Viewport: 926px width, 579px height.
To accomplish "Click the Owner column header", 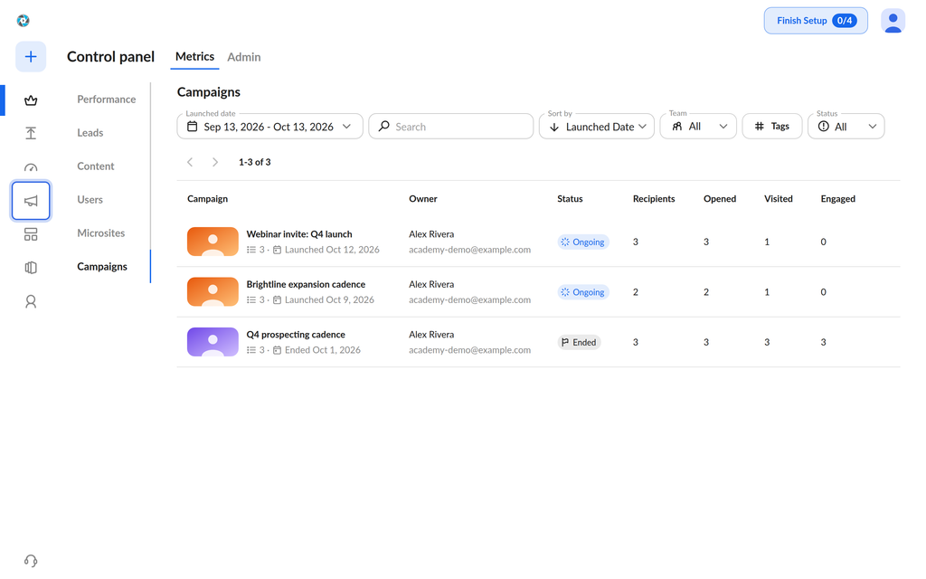I will click(x=423, y=198).
